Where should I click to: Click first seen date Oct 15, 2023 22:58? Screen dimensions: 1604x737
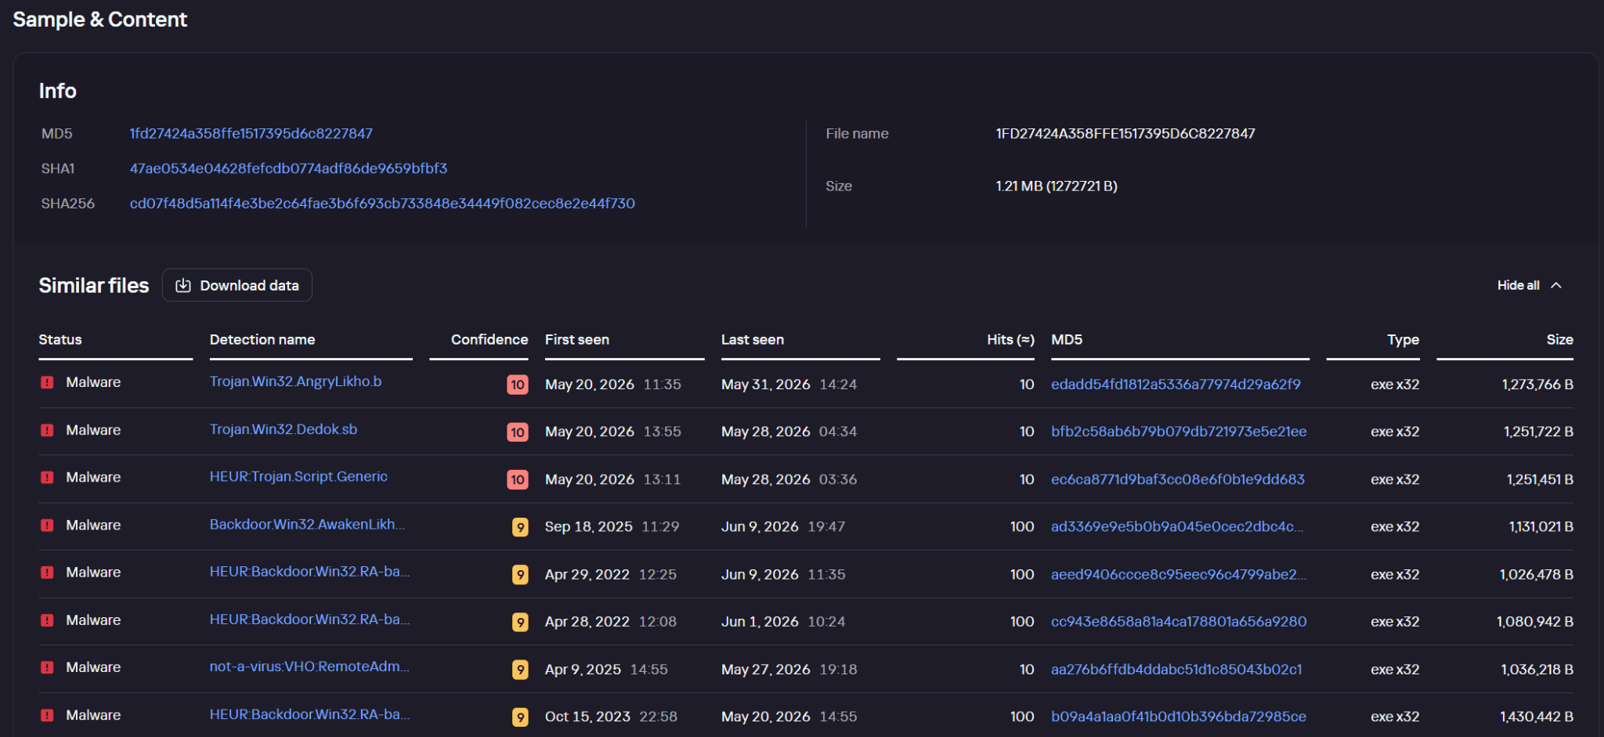coord(611,716)
